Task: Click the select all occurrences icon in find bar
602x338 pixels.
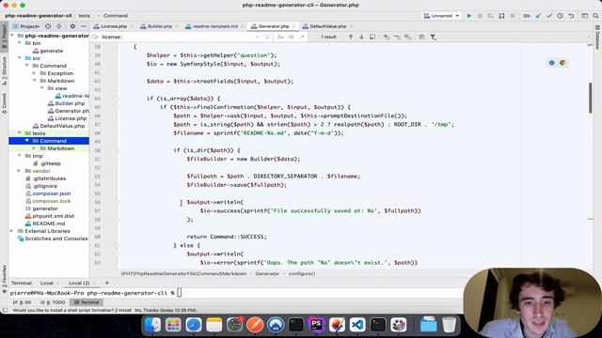Action: (407, 37)
